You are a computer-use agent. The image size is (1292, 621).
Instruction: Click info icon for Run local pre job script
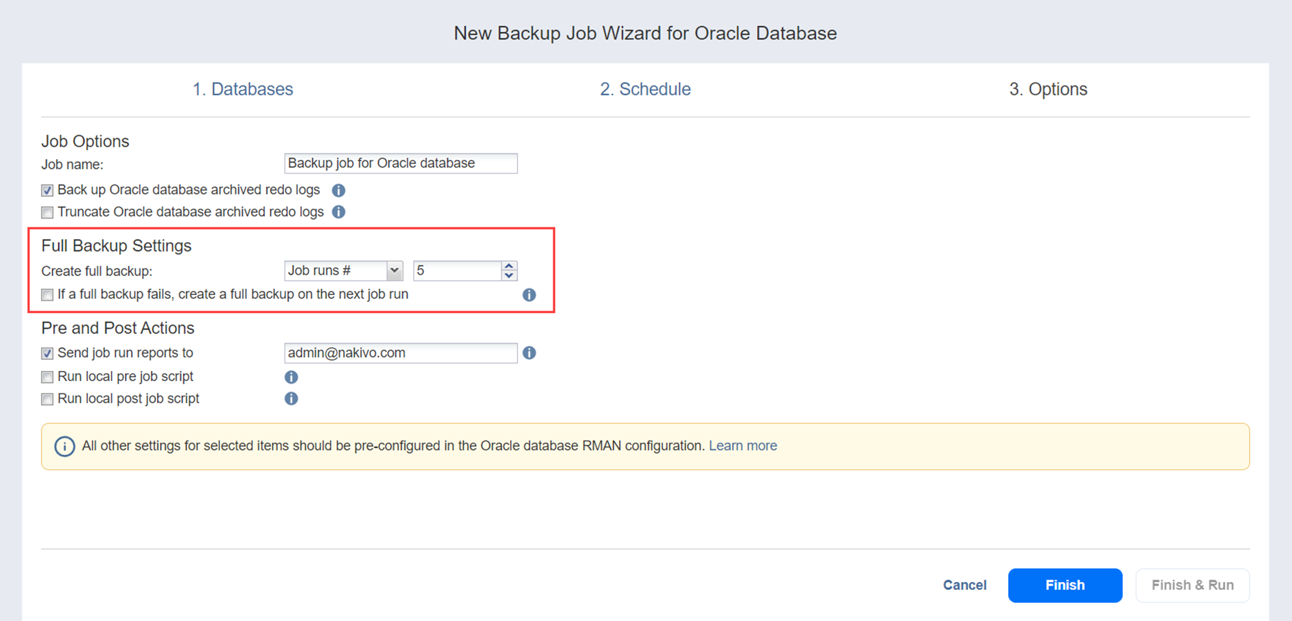coord(291,377)
